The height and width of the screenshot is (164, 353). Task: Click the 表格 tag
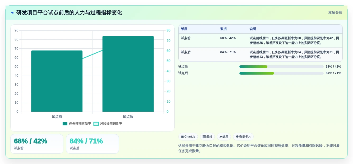click(x=207, y=136)
